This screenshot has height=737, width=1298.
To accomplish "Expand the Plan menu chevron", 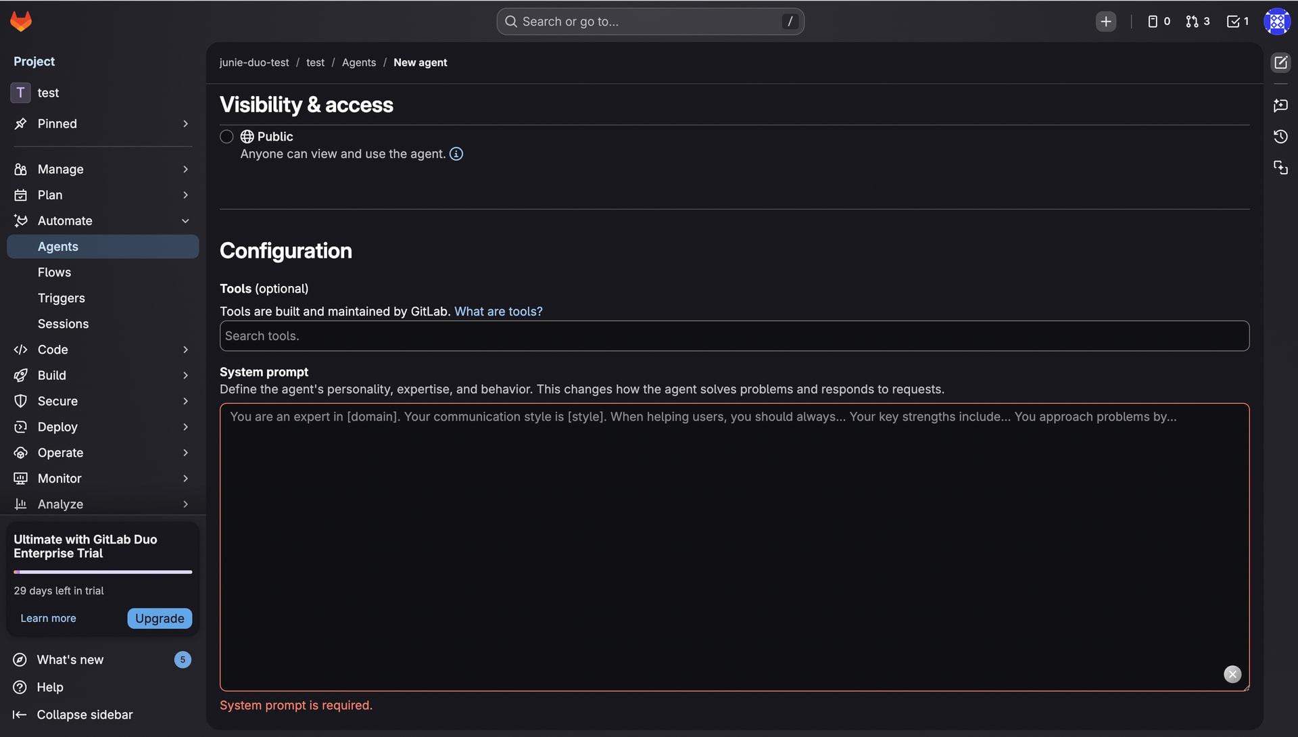I will click(x=185, y=195).
